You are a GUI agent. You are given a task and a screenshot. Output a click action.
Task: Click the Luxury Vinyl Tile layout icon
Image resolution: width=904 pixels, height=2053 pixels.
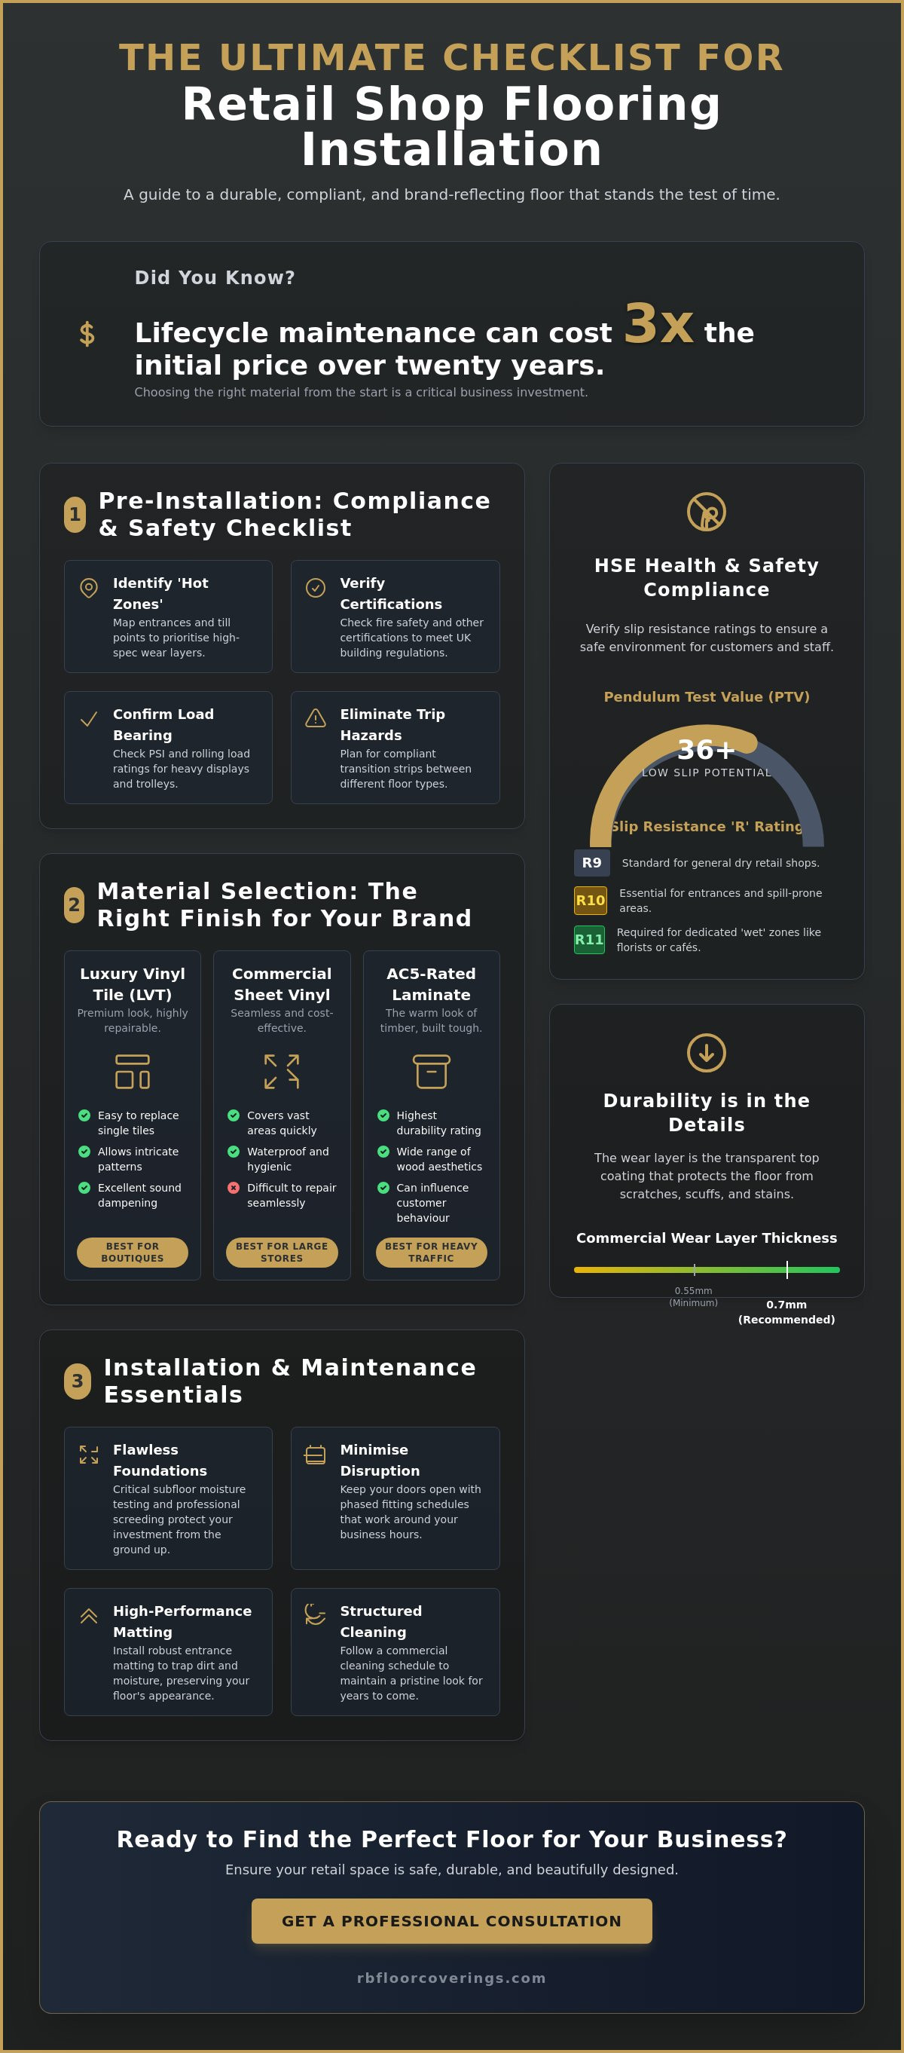(133, 1071)
